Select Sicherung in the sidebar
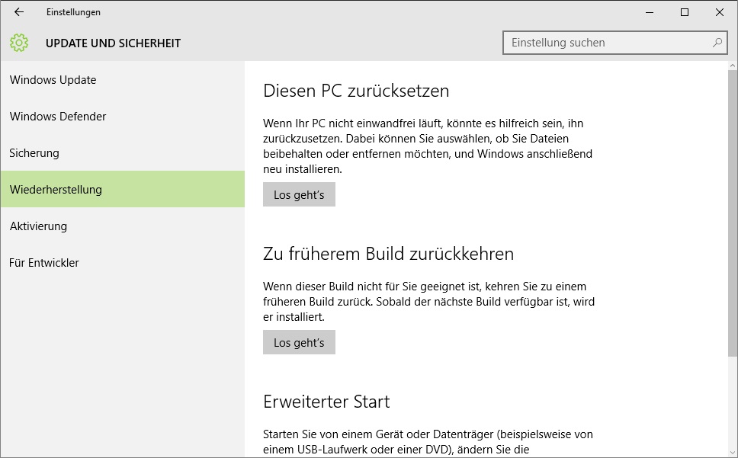The height and width of the screenshot is (458, 738). [34, 153]
